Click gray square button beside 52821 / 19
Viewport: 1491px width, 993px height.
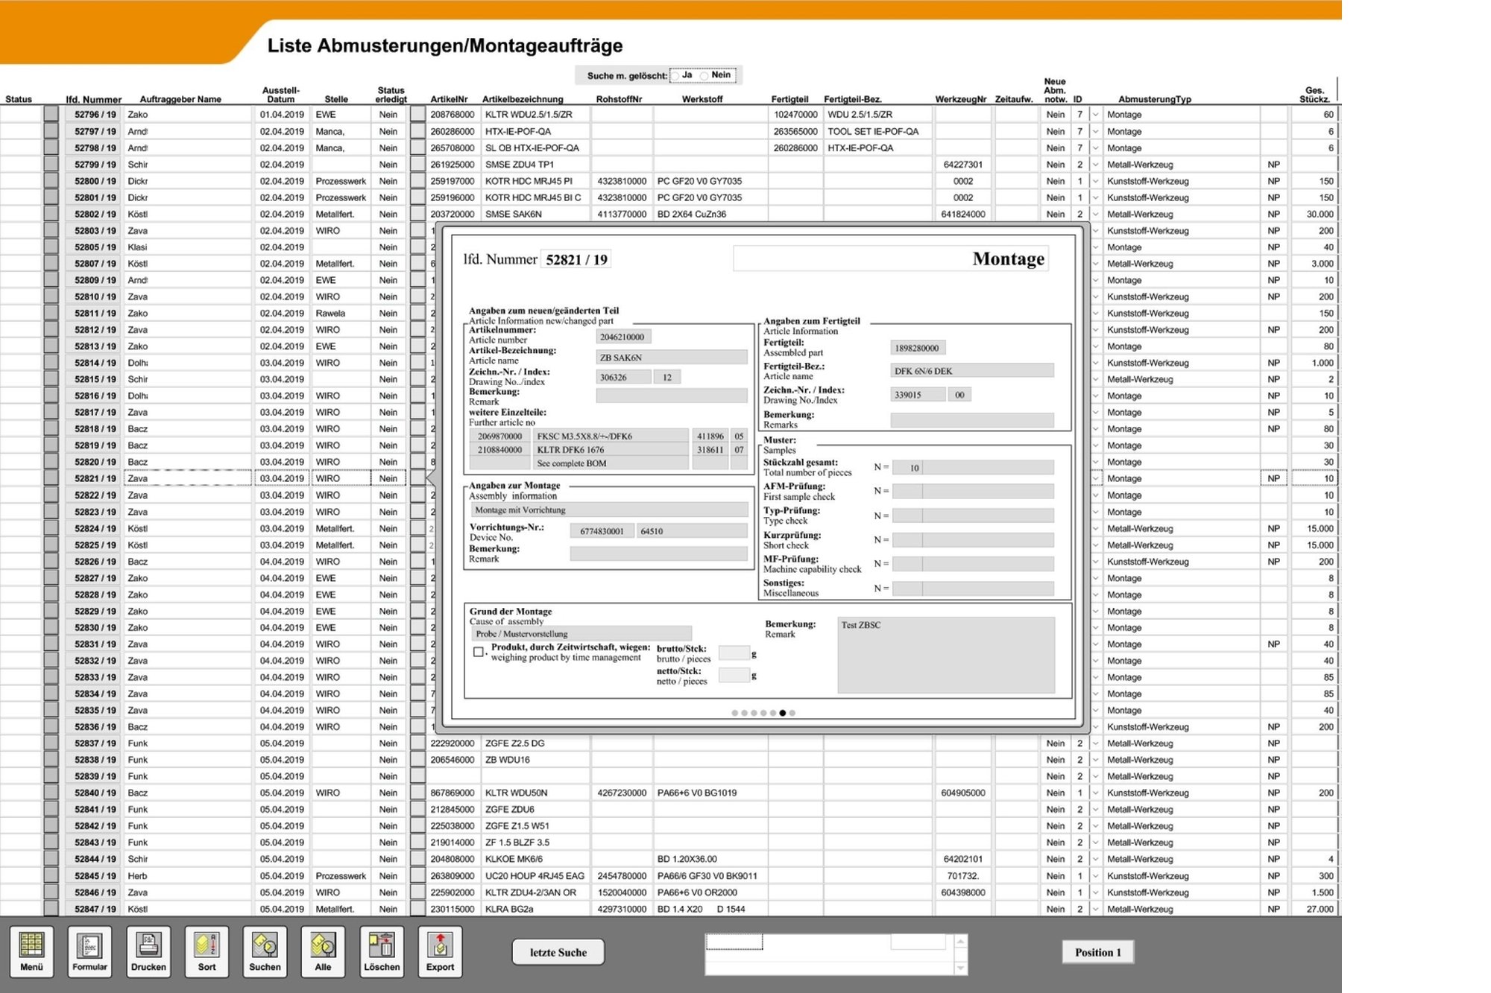coord(51,478)
